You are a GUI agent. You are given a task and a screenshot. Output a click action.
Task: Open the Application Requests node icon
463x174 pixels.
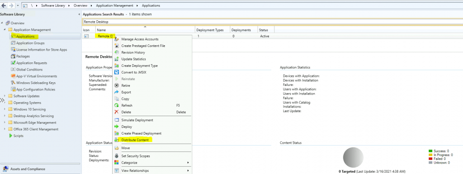13,63
